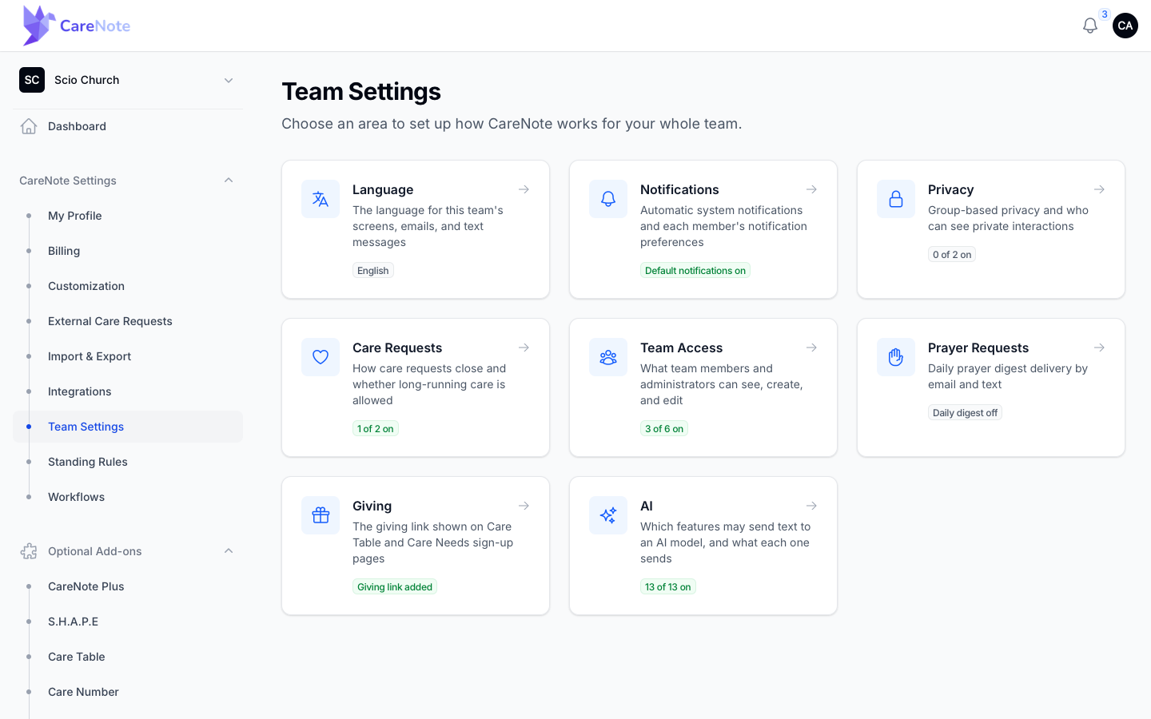Click the CareNote bird logo

pyautogui.click(x=39, y=26)
